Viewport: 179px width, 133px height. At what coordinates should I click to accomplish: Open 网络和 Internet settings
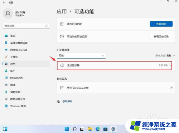click(26, 50)
